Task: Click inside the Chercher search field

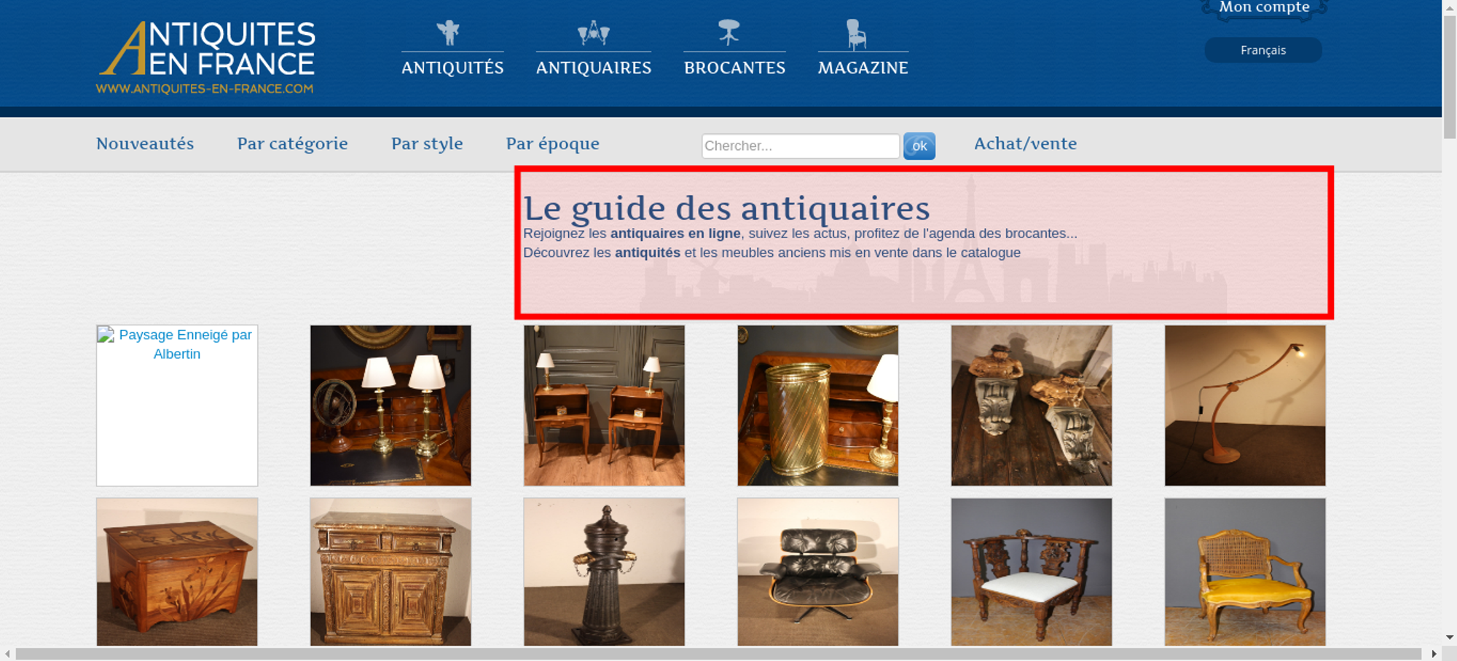Action: (800, 146)
